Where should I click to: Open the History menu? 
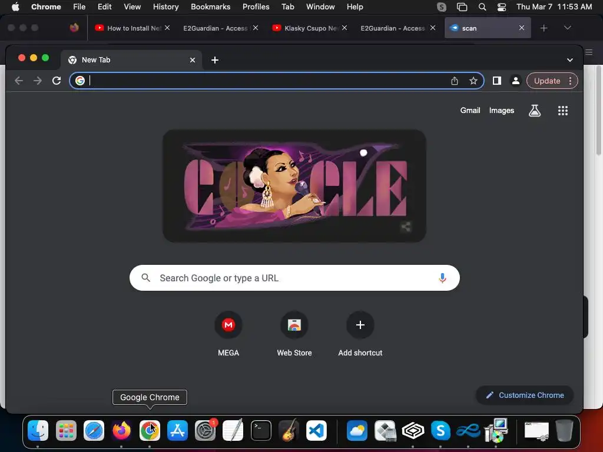[x=165, y=7]
